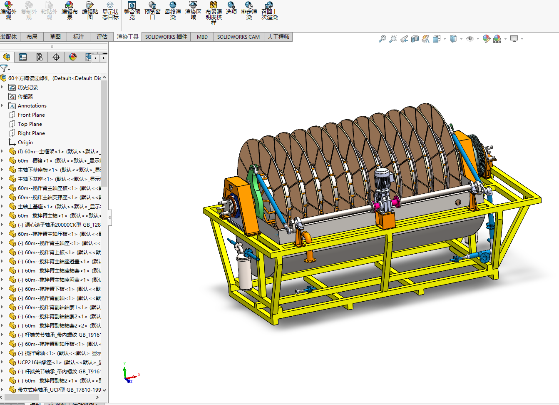Switch to the 标注 annotation tab

[x=78, y=37]
